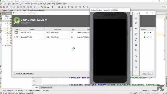Screen dimensions: 167x94
Task: Click the Debug app bug icon
Action: [59, 7]
